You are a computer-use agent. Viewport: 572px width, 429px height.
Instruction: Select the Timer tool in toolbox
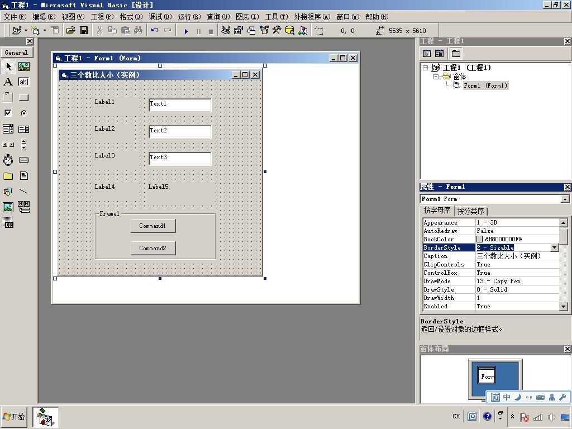(8, 160)
